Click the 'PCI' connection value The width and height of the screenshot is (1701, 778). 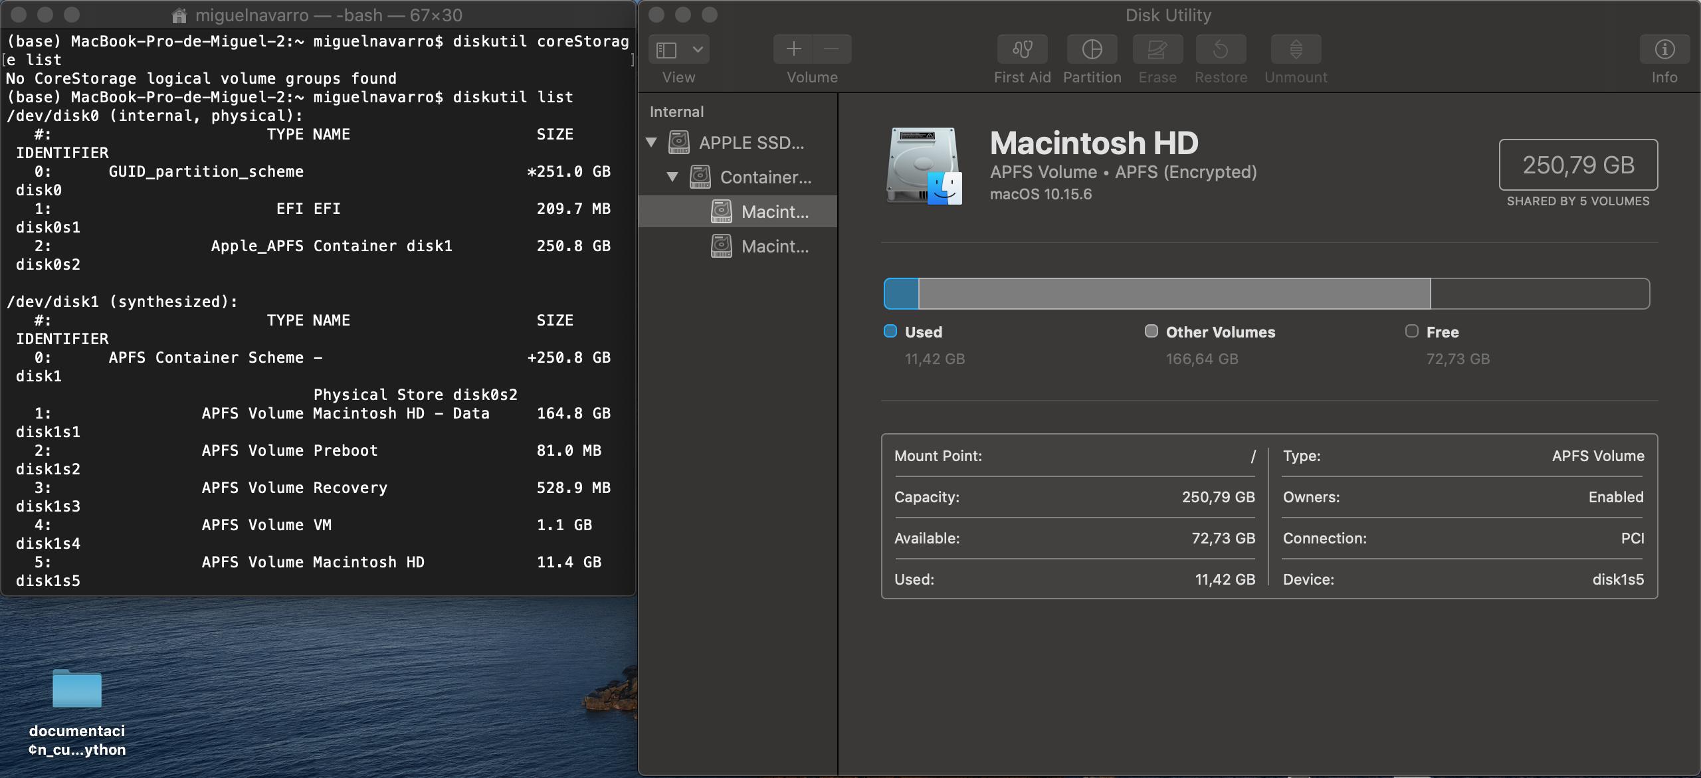point(1632,538)
